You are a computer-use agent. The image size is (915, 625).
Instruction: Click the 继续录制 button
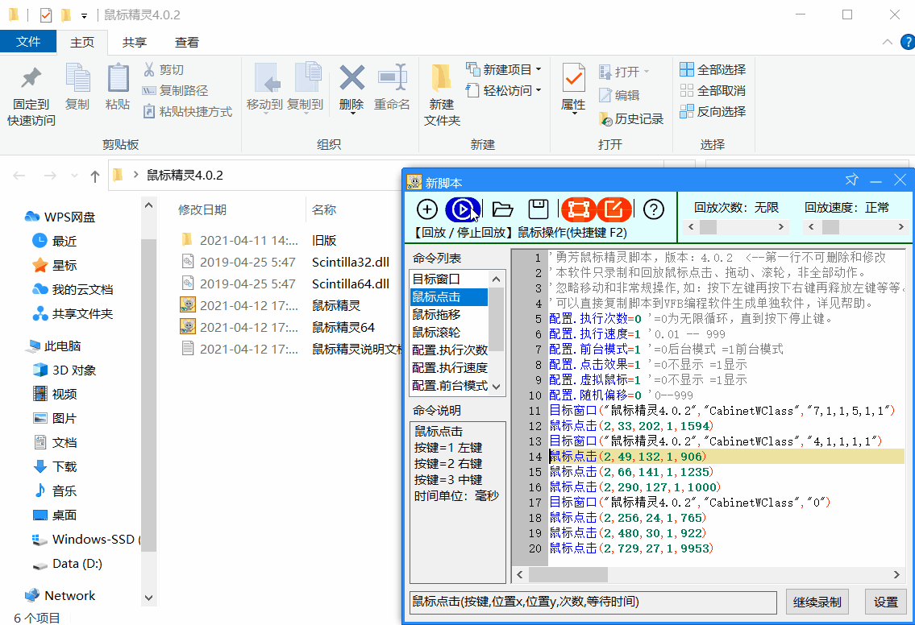(817, 602)
